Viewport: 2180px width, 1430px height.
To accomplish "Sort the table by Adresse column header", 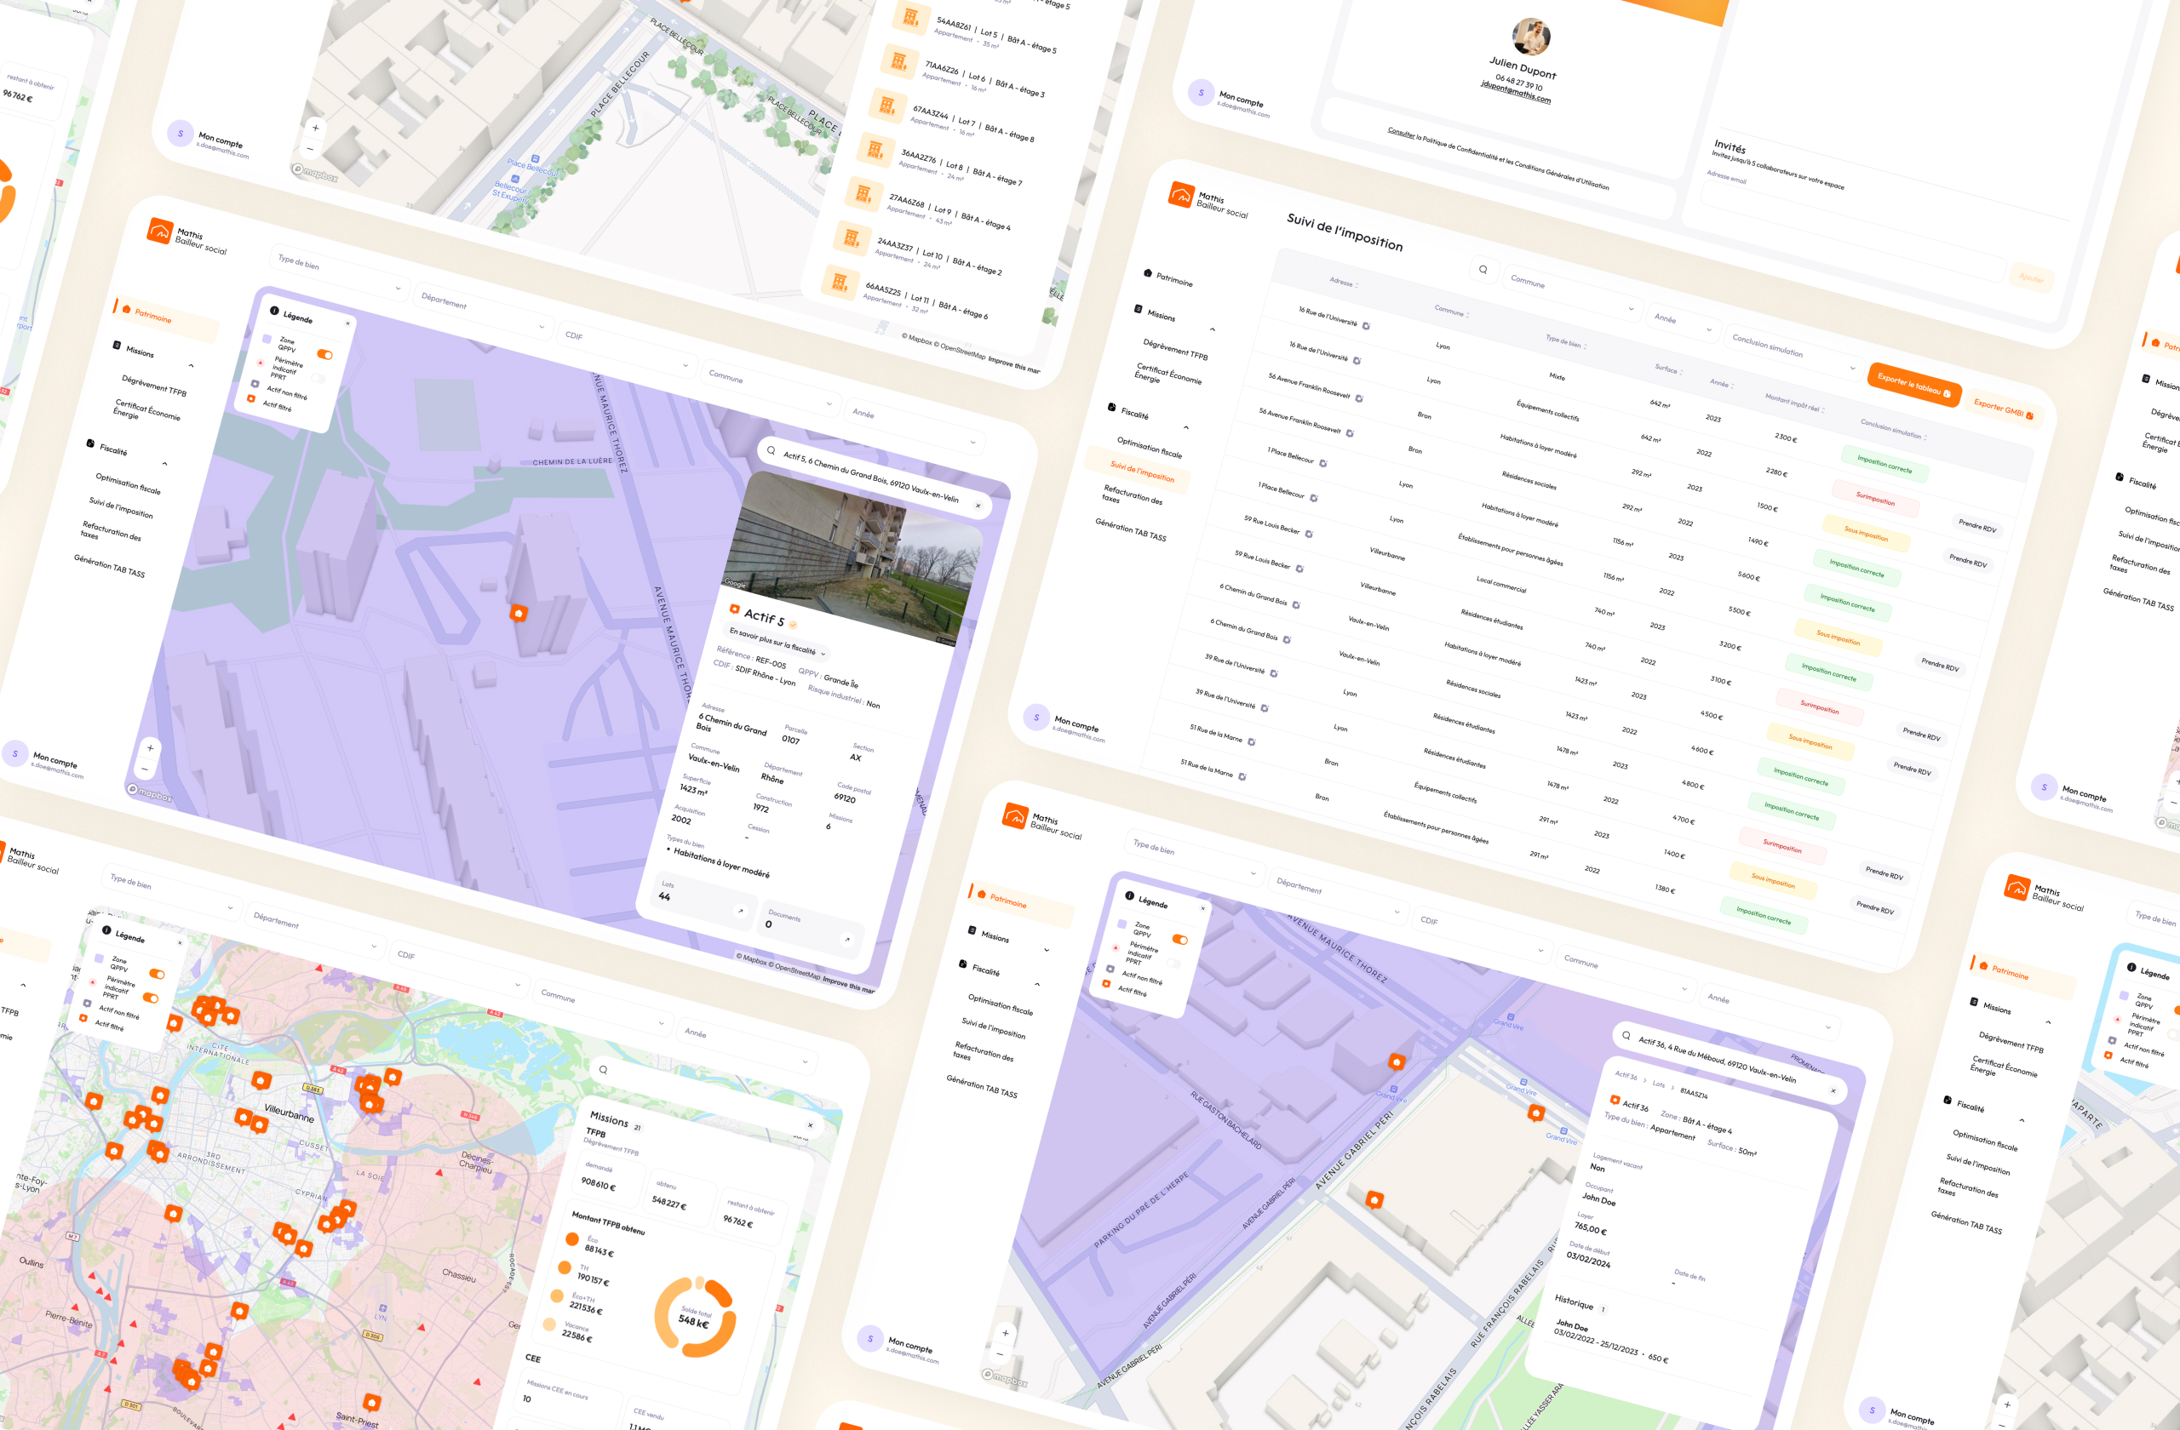I will coord(1344,282).
